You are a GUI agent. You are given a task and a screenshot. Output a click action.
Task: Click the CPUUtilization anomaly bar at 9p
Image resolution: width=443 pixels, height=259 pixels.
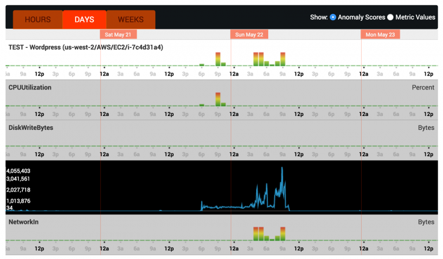point(218,99)
